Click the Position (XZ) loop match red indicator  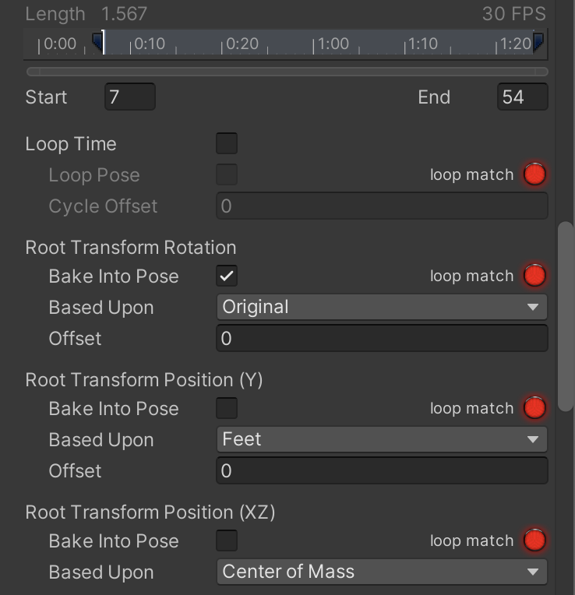pos(534,540)
